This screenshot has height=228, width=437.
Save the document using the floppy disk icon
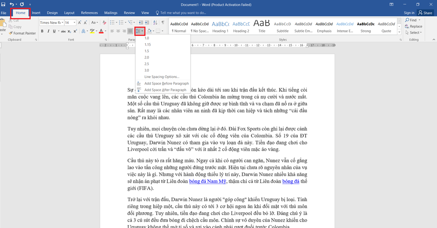point(3,4)
